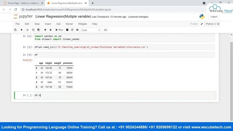Click the 'height' column header
Image resolution: width=233 pixels, height=131 pixels.
(48, 63)
